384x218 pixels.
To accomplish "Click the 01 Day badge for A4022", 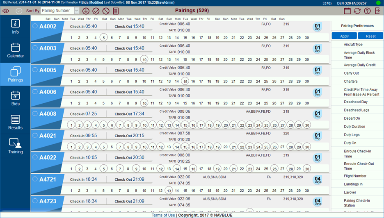I will (318, 158).
